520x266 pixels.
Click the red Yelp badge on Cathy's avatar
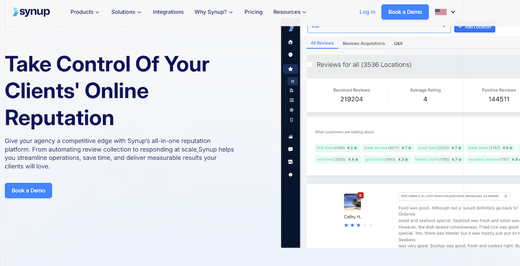[360, 195]
